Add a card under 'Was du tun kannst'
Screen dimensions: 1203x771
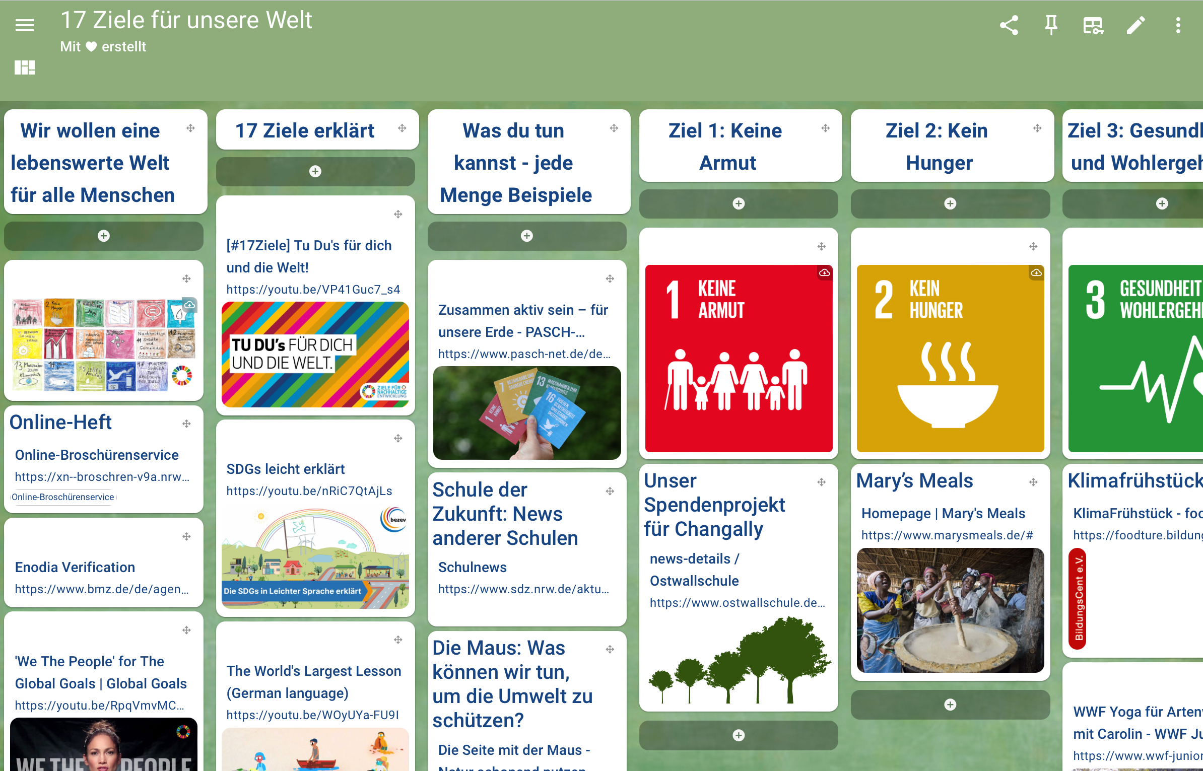[527, 236]
